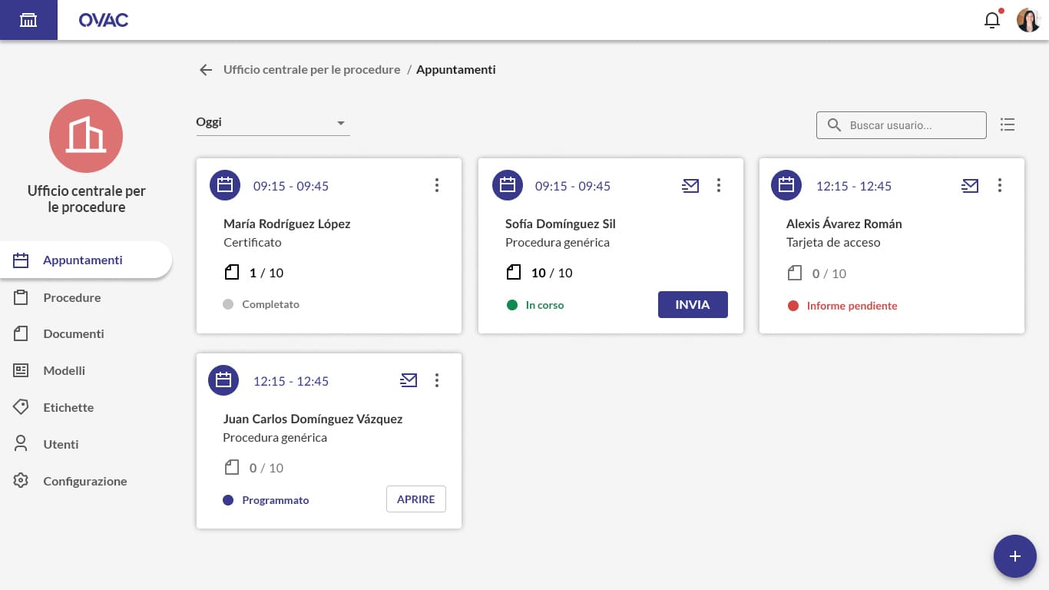The width and height of the screenshot is (1049, 590).
Task: Click the notification bell icon
Action: [992, 20]
